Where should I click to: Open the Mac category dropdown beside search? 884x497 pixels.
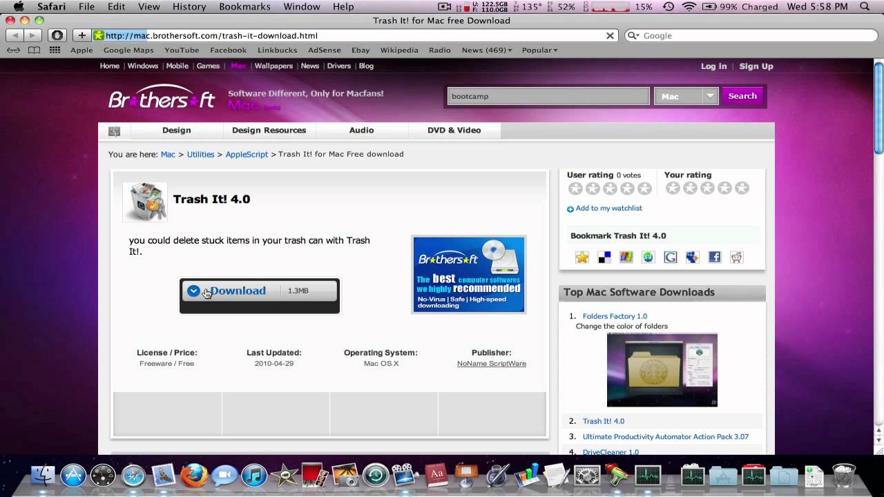(686, 96)
